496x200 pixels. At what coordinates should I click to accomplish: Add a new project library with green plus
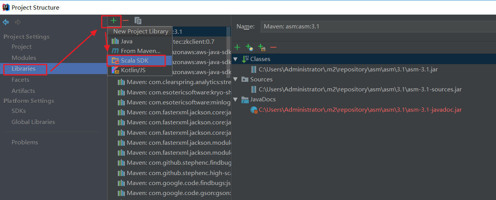[114, 21]
